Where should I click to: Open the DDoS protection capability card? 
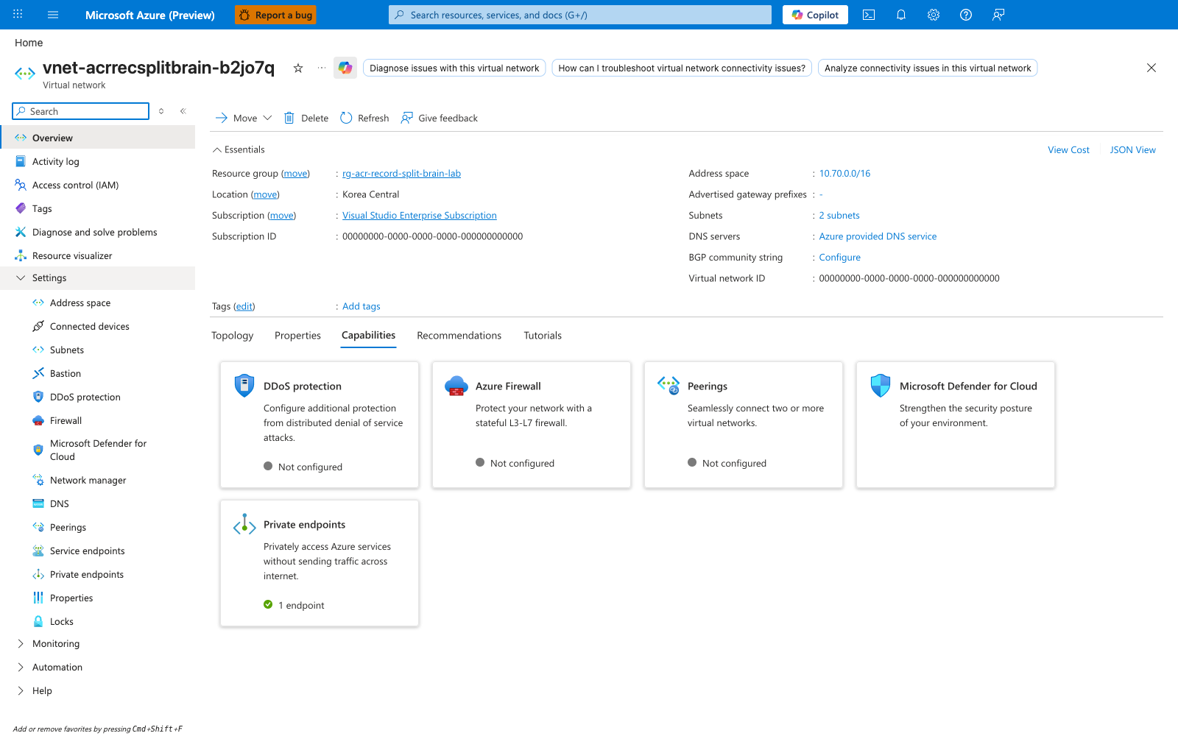pyautogui.click(x=320, y=425)
